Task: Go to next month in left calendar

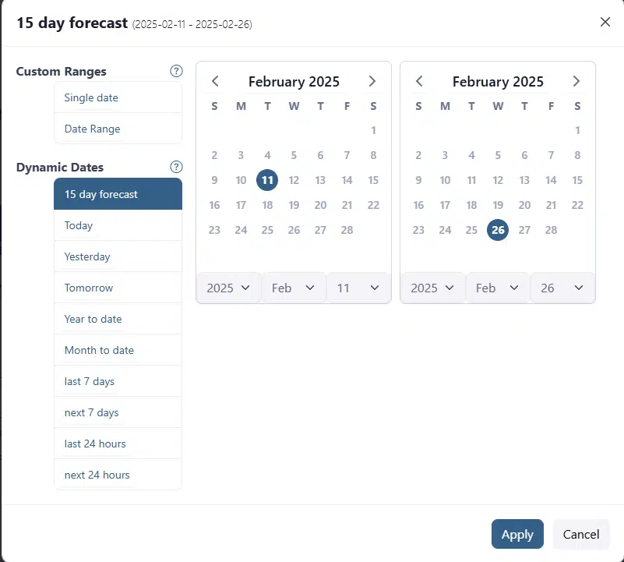Action: [372, 81]
